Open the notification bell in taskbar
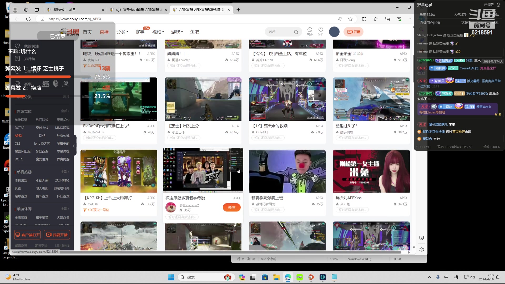The height and width of the screenshot is (284, 505). [x=498, y=277]
